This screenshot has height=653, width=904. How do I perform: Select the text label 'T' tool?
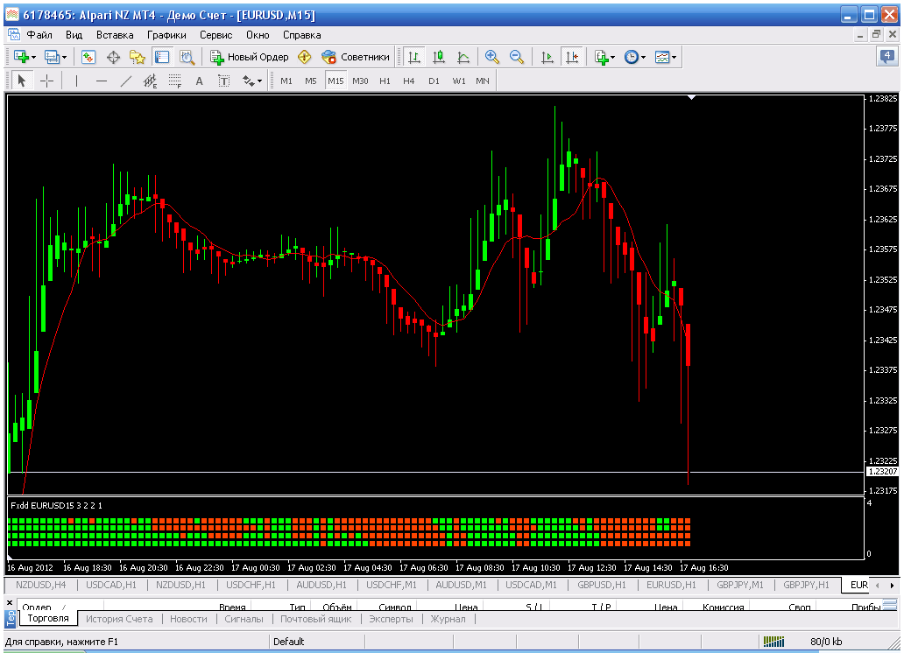click(223, 81)
